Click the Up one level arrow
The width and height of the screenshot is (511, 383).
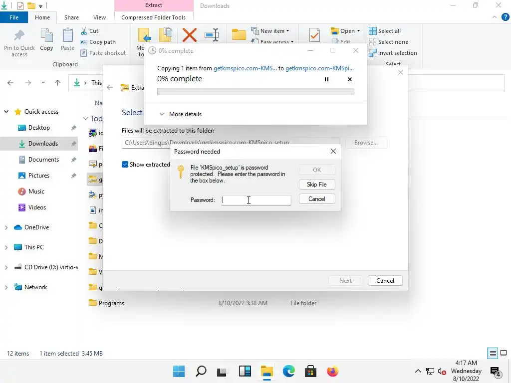tap(58, 83)
